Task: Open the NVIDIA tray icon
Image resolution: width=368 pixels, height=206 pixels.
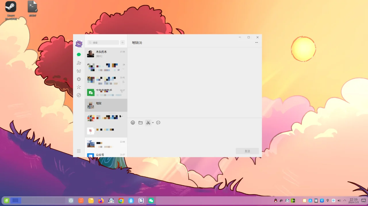Action: pos(293,201)
